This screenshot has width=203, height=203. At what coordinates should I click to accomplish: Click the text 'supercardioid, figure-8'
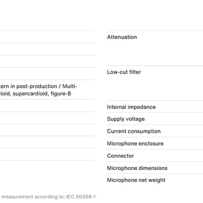(x=42, y=93)
